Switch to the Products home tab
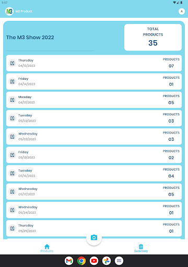Screen dimensions: 188x267 click(x=47, y=248)
